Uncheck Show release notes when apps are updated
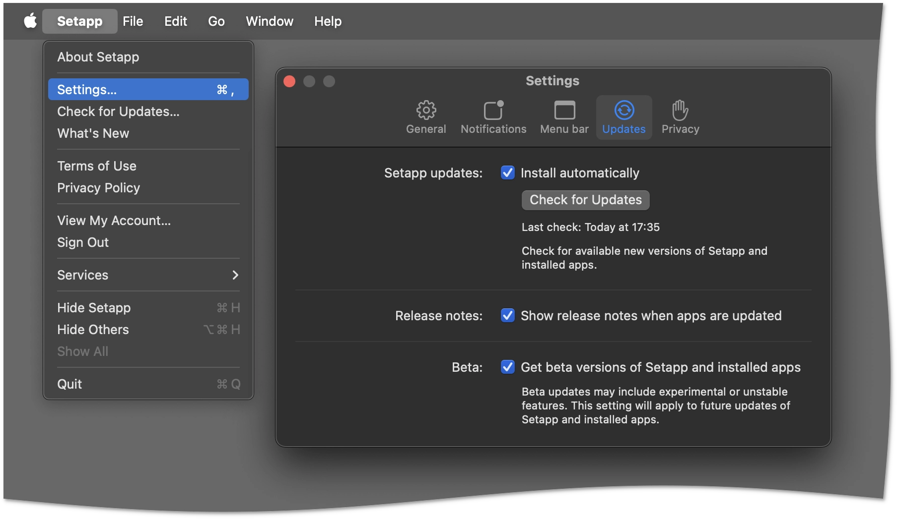 pos(508,315)
